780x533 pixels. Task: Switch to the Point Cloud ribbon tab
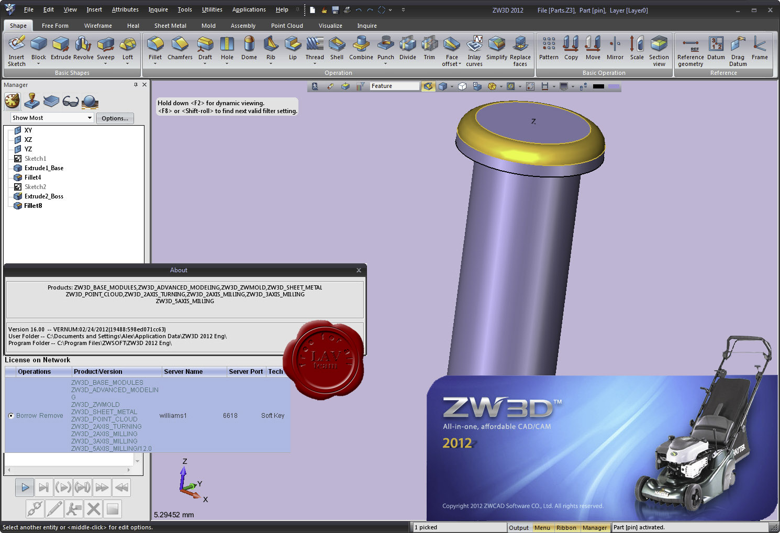(287, 26)
